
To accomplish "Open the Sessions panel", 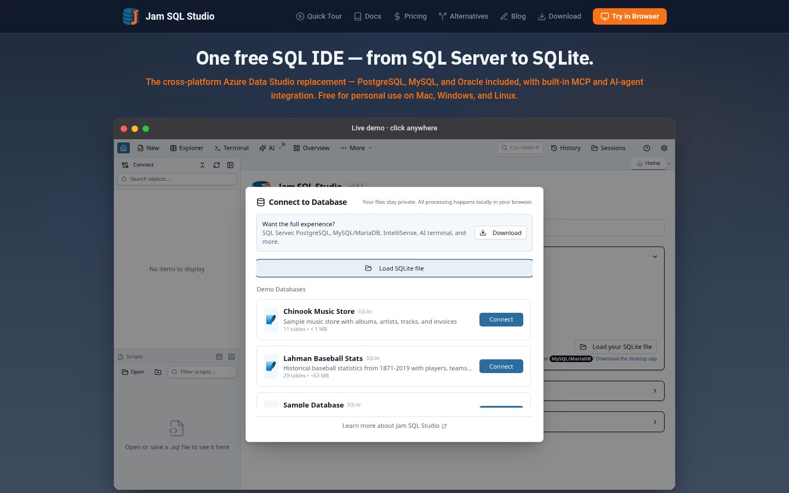I will [x=608, y=148].
